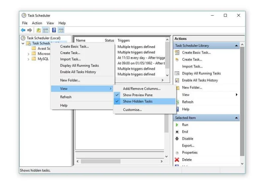Click the horizontal scrollbar thumb in preview pane
266x184 pixels.
(101, 161)
